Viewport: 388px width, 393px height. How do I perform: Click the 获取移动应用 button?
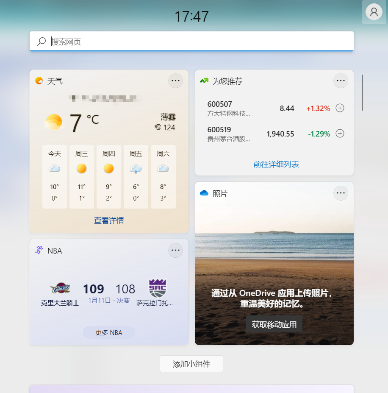click(274, 324)
